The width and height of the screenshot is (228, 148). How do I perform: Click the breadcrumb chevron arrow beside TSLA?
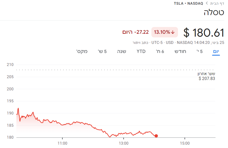207,3
